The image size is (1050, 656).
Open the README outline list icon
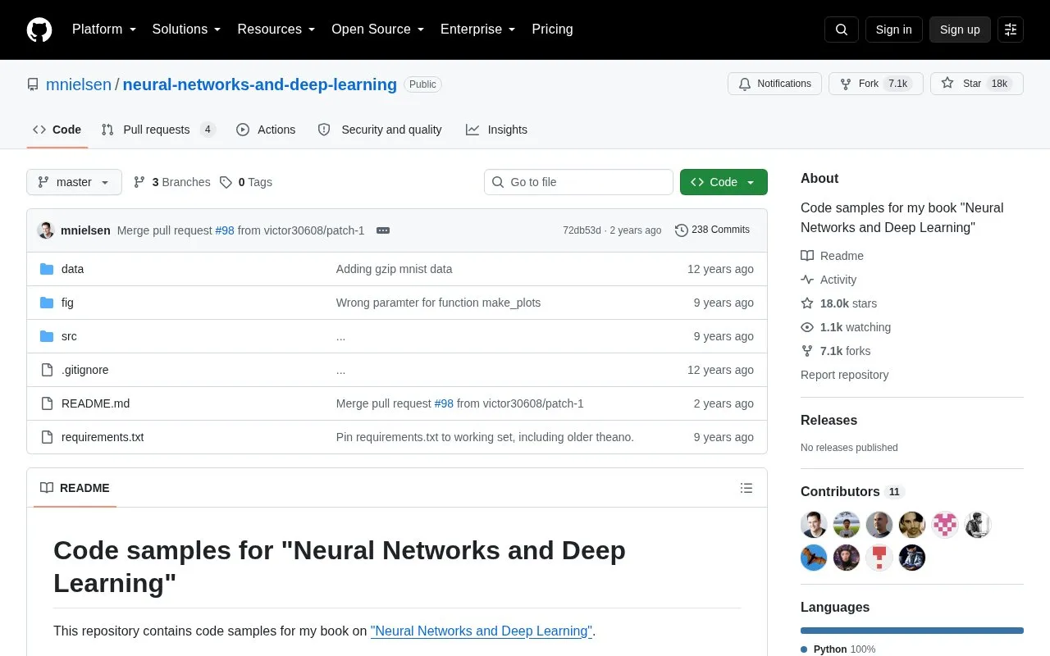point(746,488)
